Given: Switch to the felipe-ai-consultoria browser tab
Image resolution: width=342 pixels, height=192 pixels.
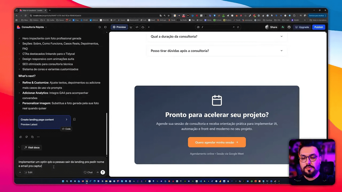Looking at the screenshot, I should click(x=33, y=10).
